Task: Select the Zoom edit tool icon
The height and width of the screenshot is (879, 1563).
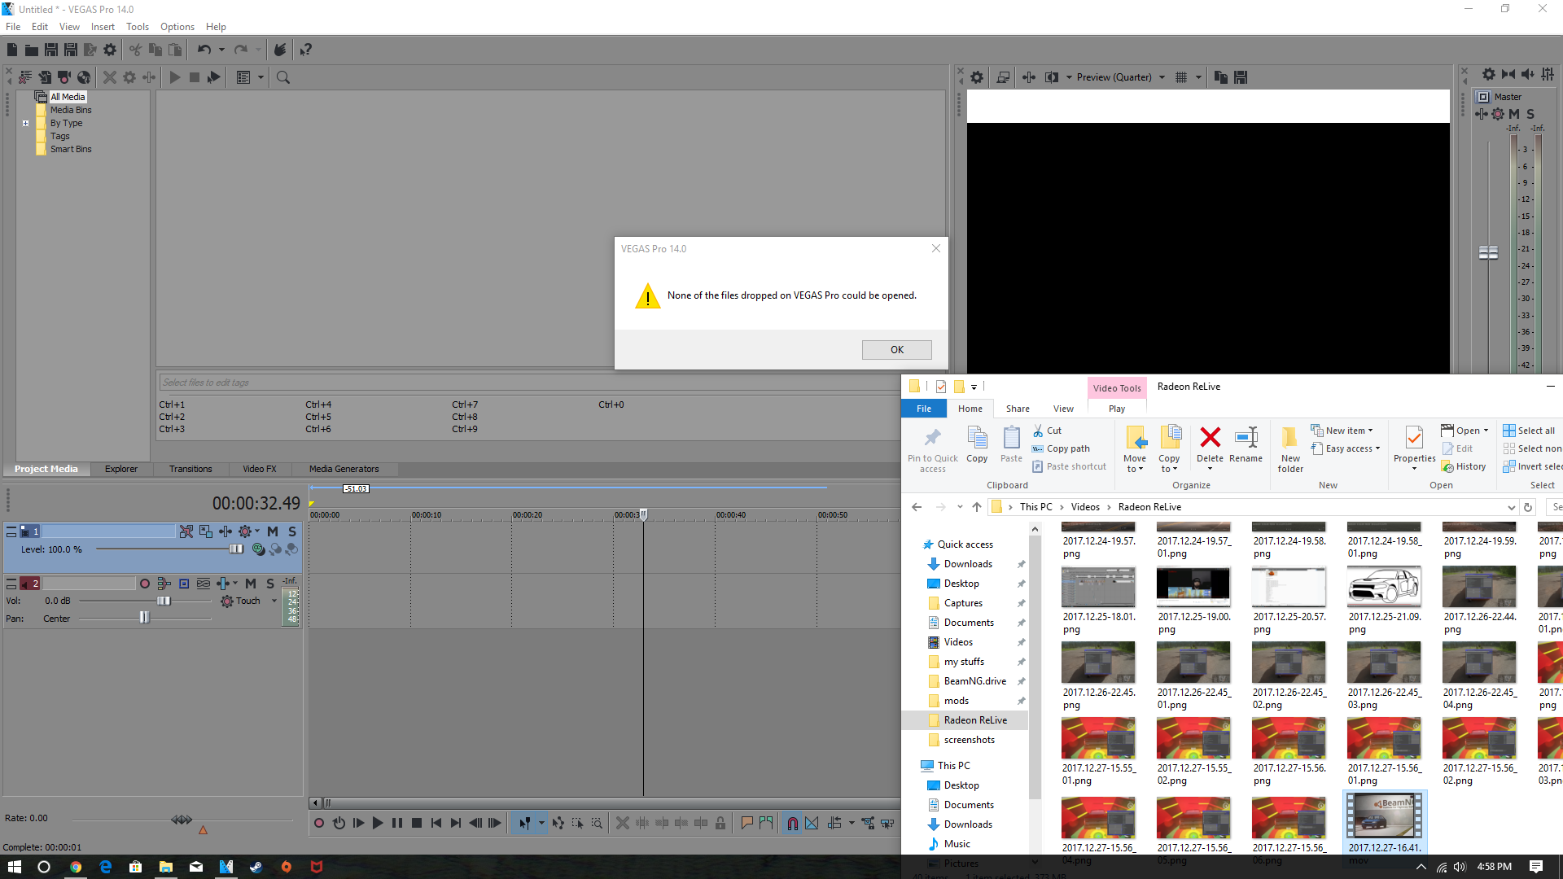Action: pyautogui.click(x=597, y=823)
